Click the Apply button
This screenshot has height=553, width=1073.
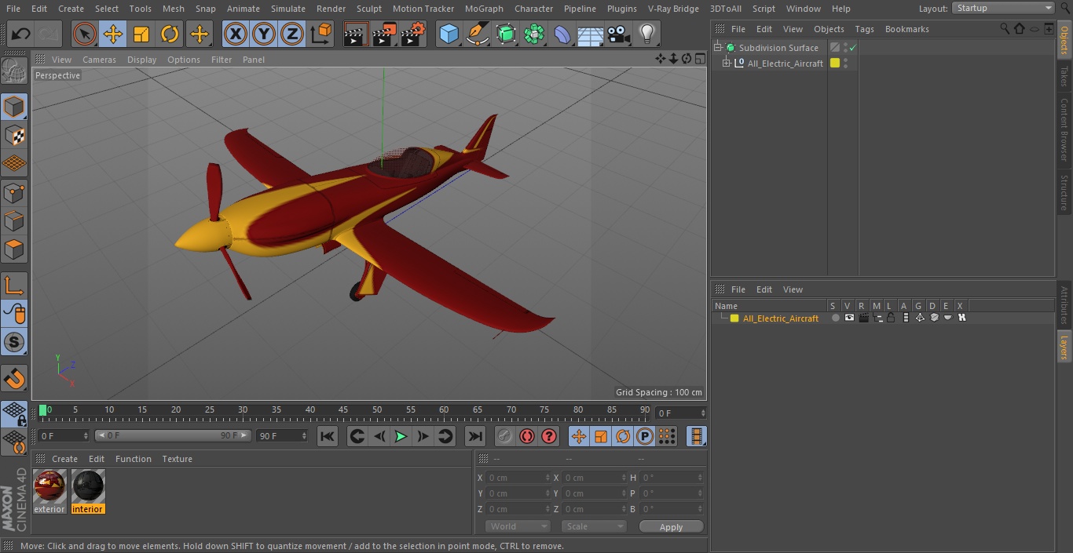(x=671, y=527)
